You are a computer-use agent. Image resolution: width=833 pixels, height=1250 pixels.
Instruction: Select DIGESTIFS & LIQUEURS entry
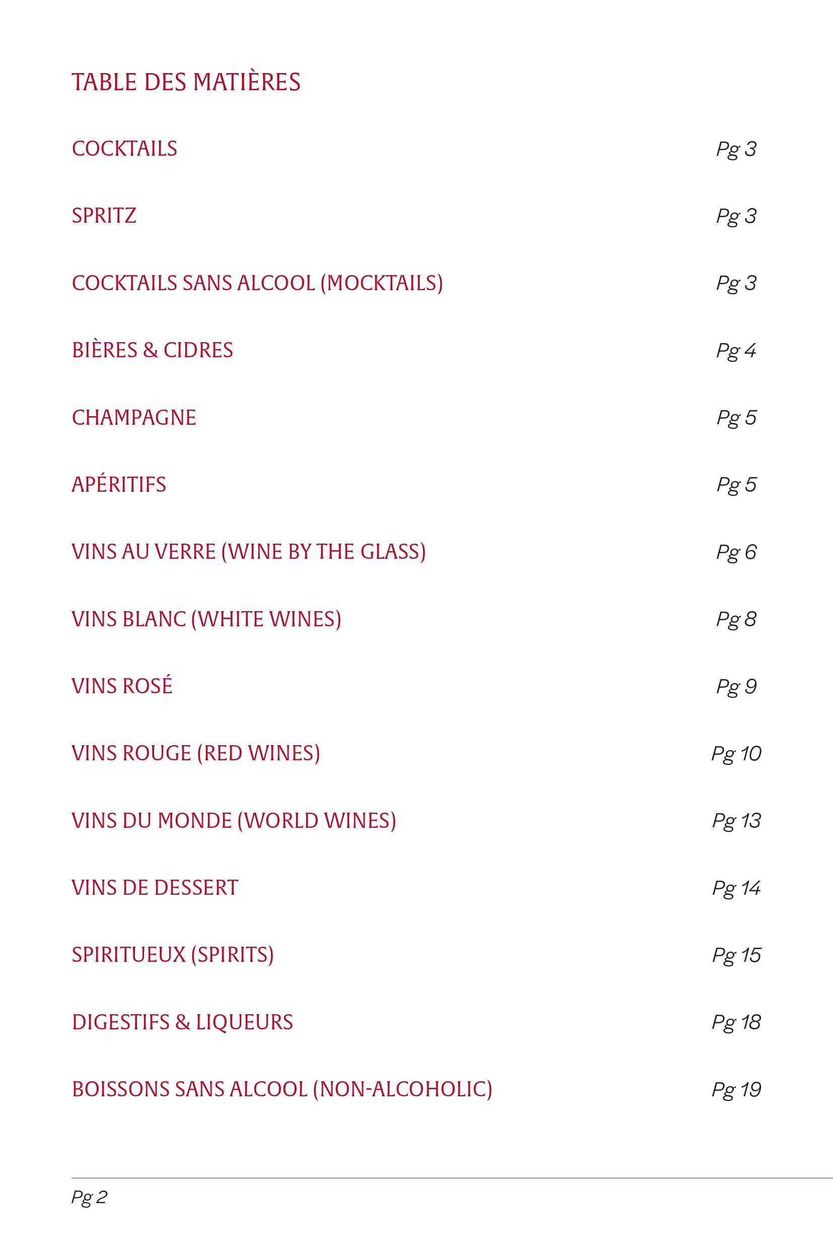(182, 1023)
